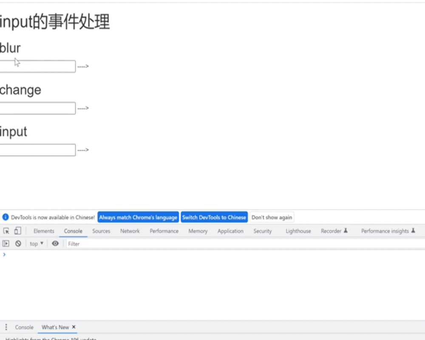Dismiss with Don't show again button
This screenshot has width=425, height=340.
tap(272, 217)
